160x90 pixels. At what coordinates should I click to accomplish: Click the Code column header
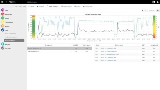97,45
